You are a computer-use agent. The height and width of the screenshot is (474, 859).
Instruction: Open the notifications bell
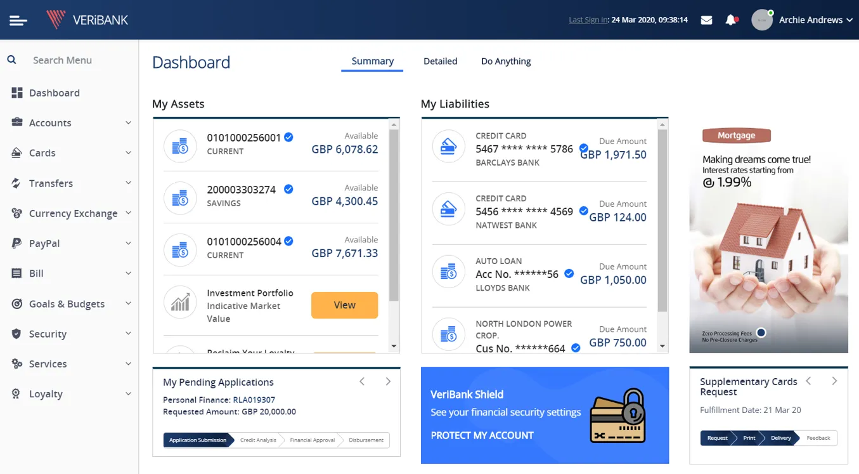click(x=732, y=20)
